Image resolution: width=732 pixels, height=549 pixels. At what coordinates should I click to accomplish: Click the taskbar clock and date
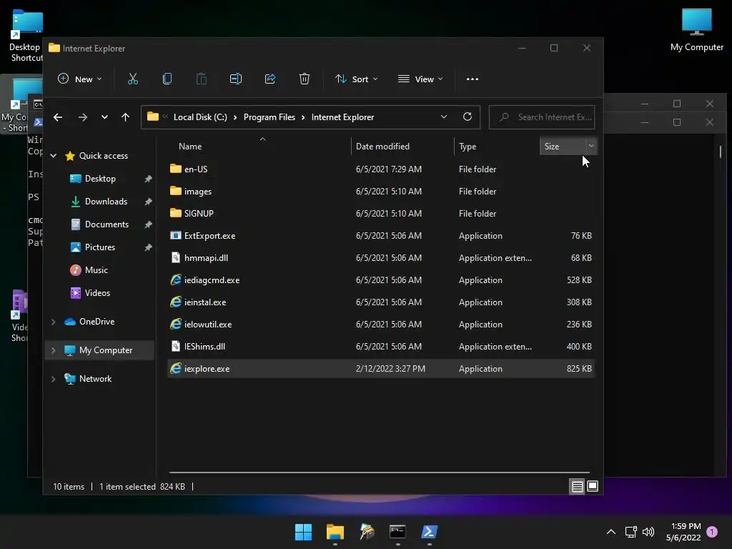click(683, 532)
